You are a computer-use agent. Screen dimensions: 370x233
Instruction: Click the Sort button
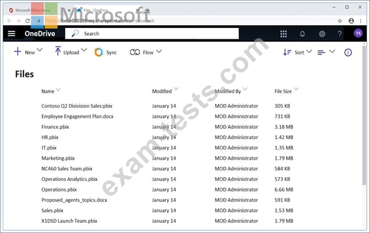tap(294, 52)
